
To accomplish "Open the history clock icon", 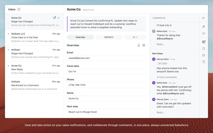I will (204, 62).
